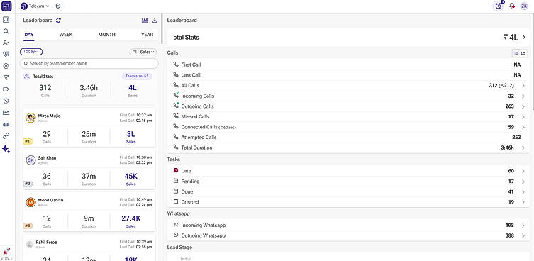Open the tag label icon in sidebar
Image resolution: width=534 pixels, height=261 pixels.
pos(6,89)
